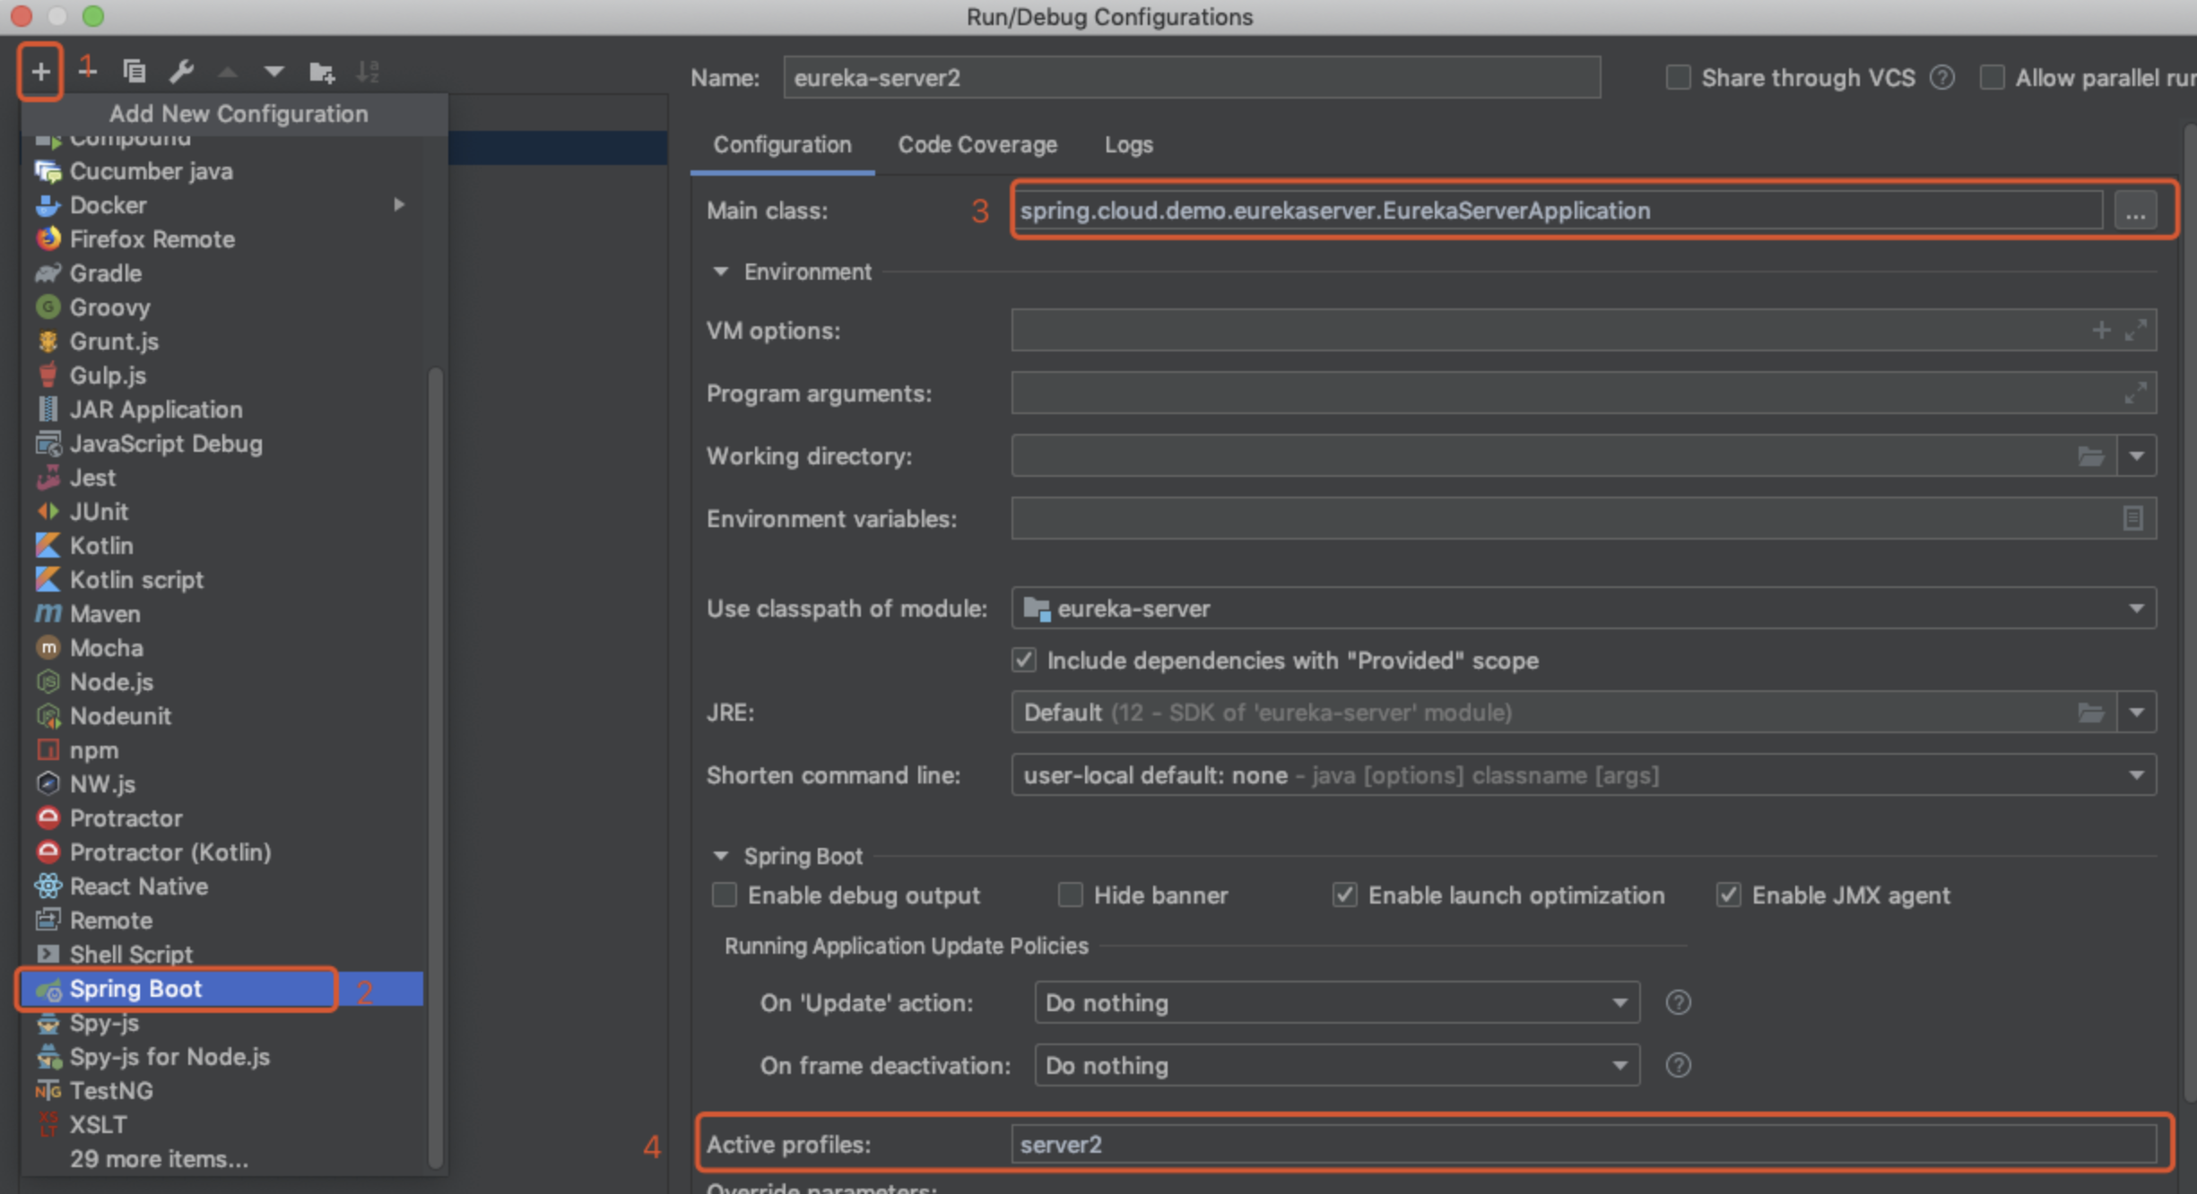Toggle Allow parallel run checkbox
This screenshot has width=2197, height=1194.
1992,78
